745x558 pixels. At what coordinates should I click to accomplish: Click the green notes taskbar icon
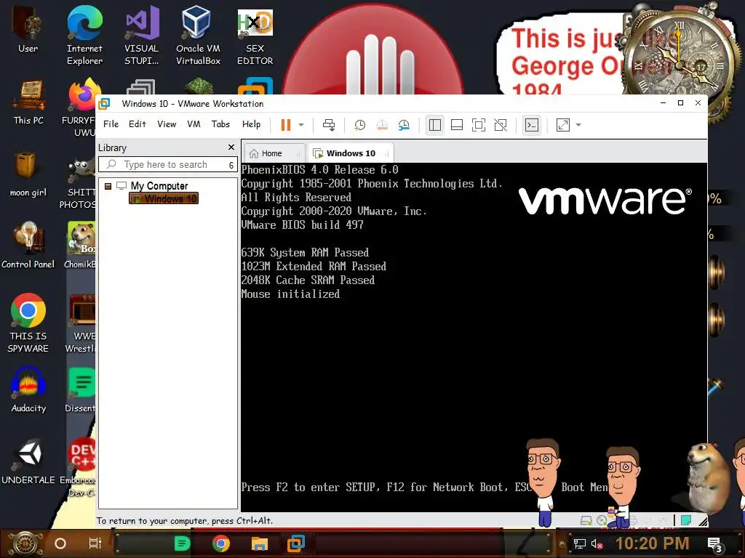pos(183,543)
